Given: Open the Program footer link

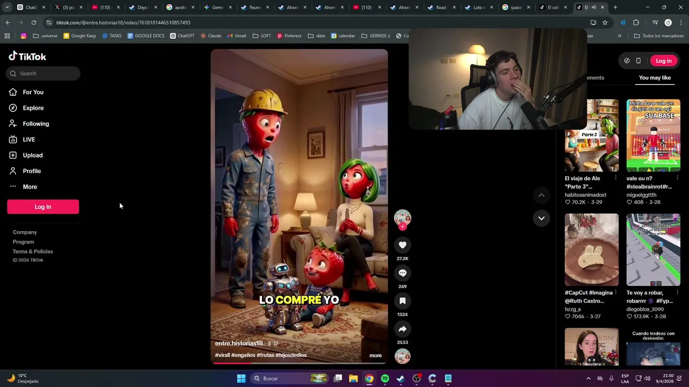Looking at the screenshot, I should click(23, 242).
